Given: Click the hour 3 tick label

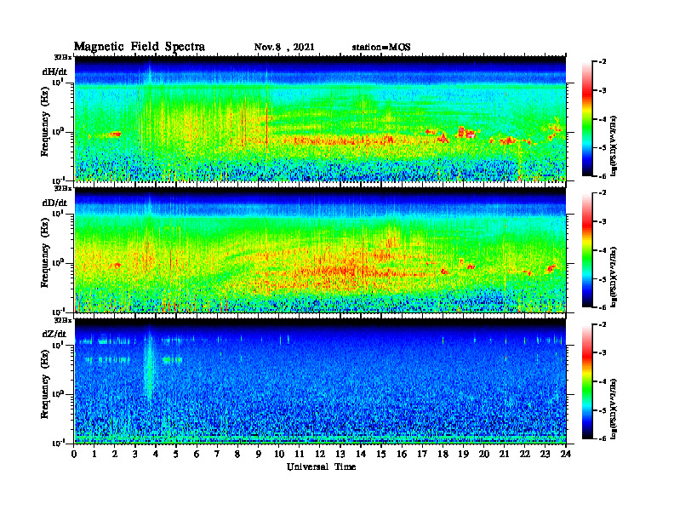Looking at the screenshot, I should 135,454.
